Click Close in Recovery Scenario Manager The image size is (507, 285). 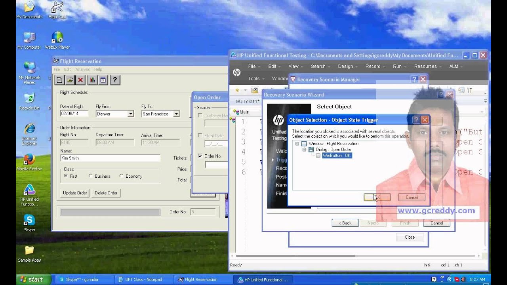tap(410, 237)
